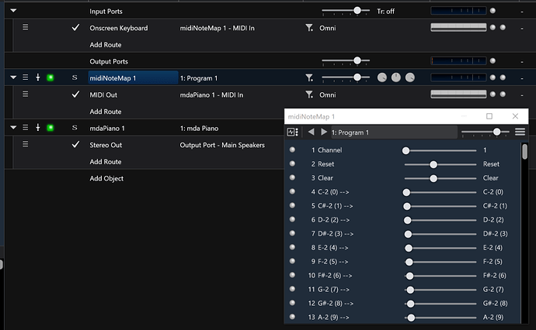Click Add Object at the rack bottom

coord(106,178)
